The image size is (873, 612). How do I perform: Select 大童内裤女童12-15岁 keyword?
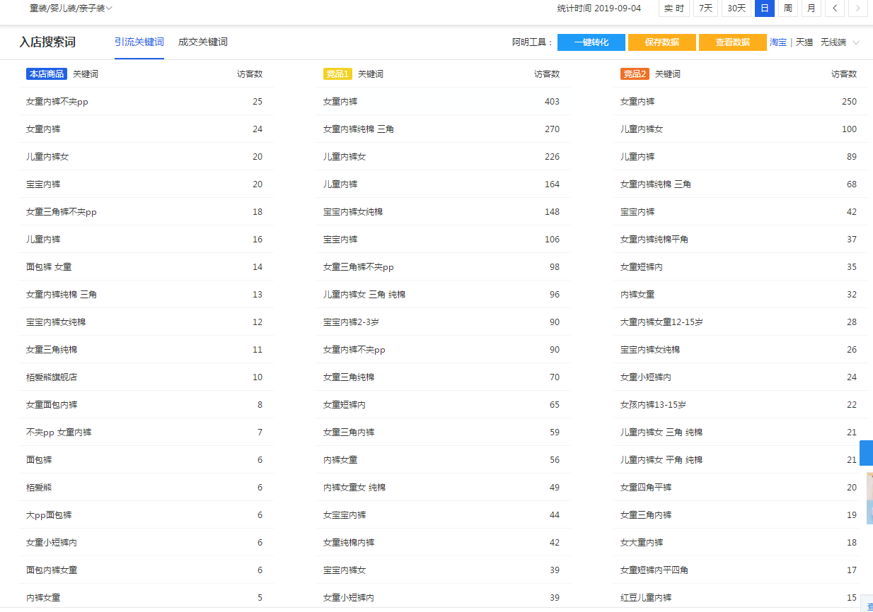coord(661,322)
